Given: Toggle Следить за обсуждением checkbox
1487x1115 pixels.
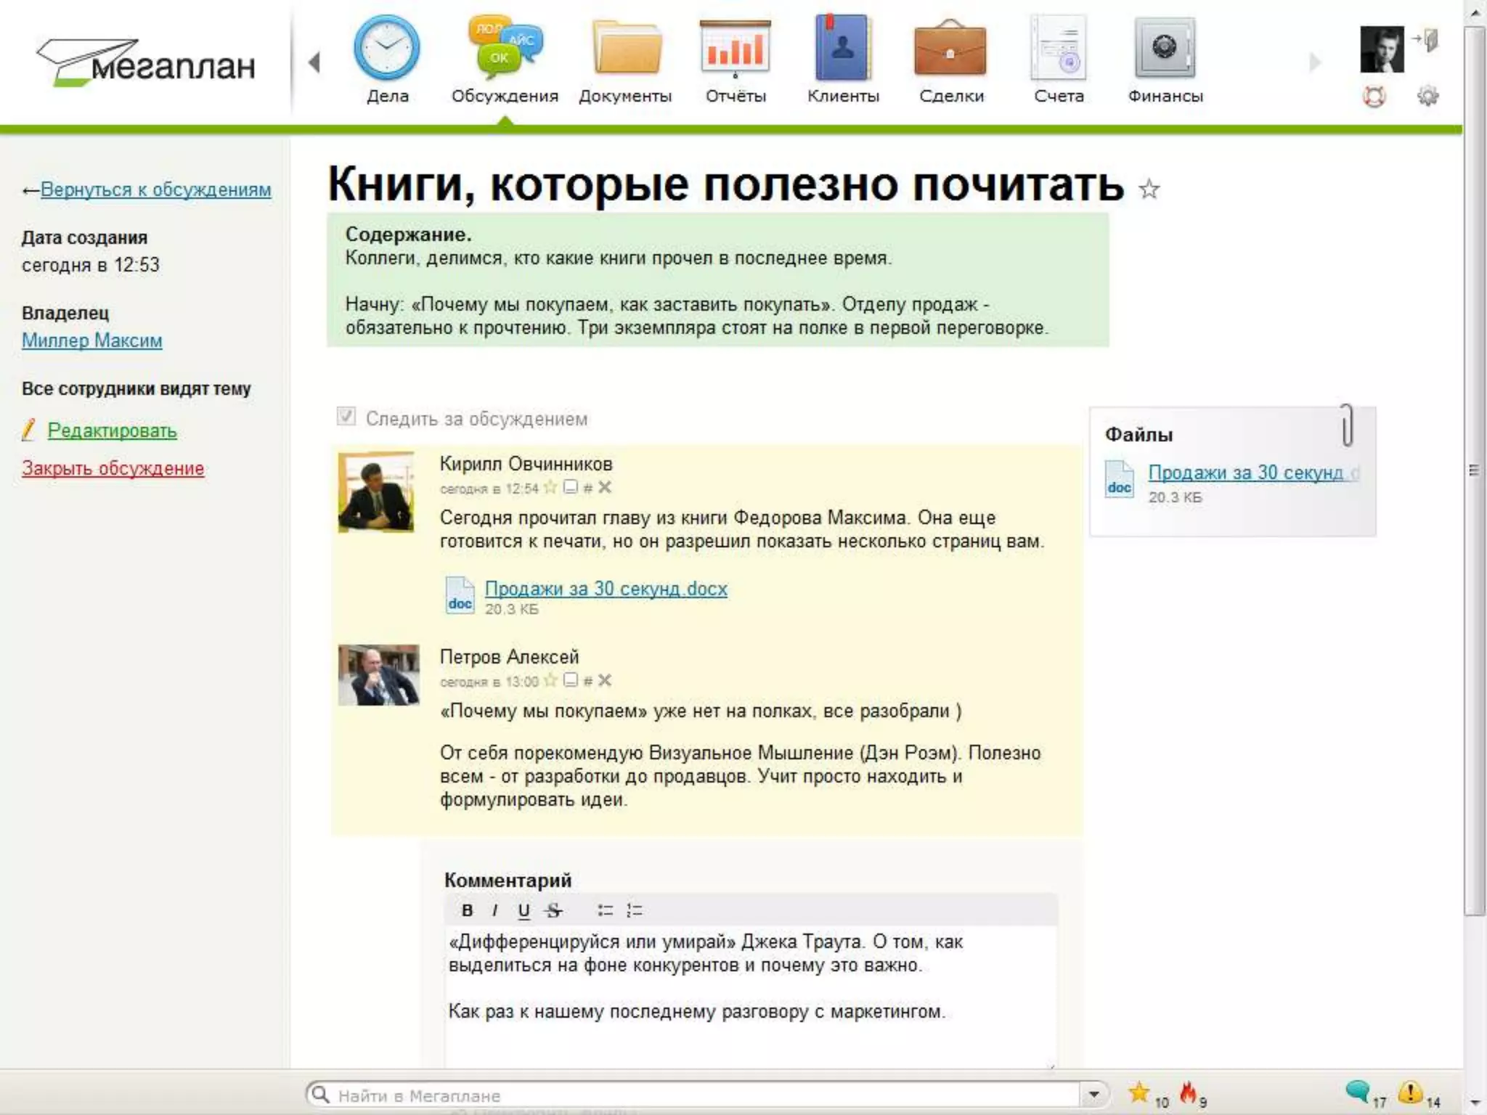Looking at the screenshot, I should click(x=346, y=417).
